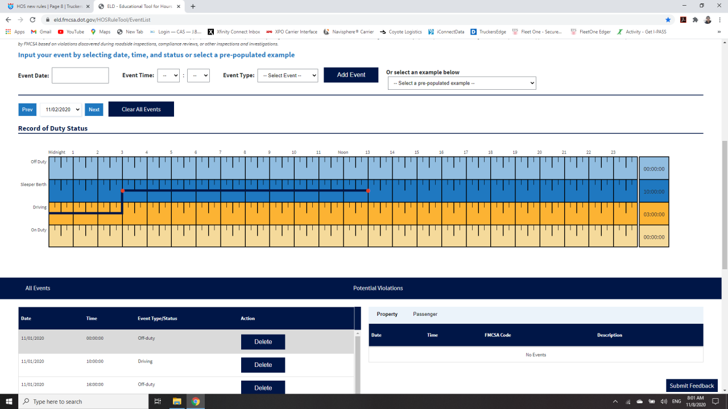Screen dimensions: 728x409
Task: Open Chrome three-dot menu
Action: click(719, 19)
